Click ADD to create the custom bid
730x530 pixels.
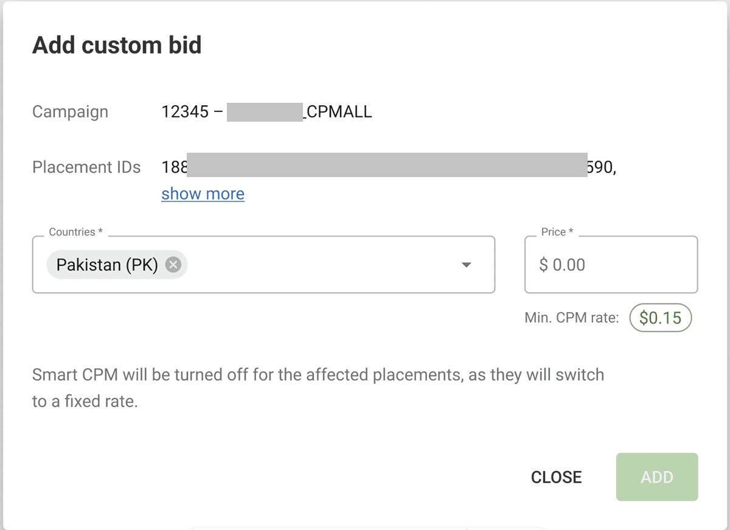point(657,477)
